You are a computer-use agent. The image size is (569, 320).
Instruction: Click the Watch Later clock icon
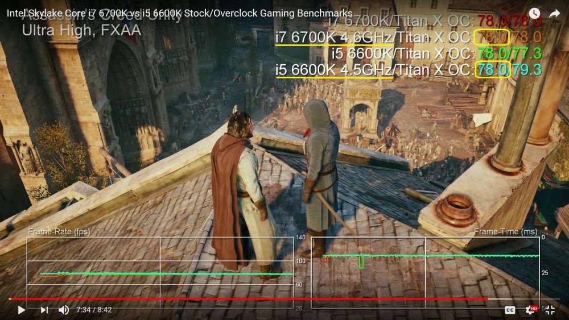coord(534,14)
